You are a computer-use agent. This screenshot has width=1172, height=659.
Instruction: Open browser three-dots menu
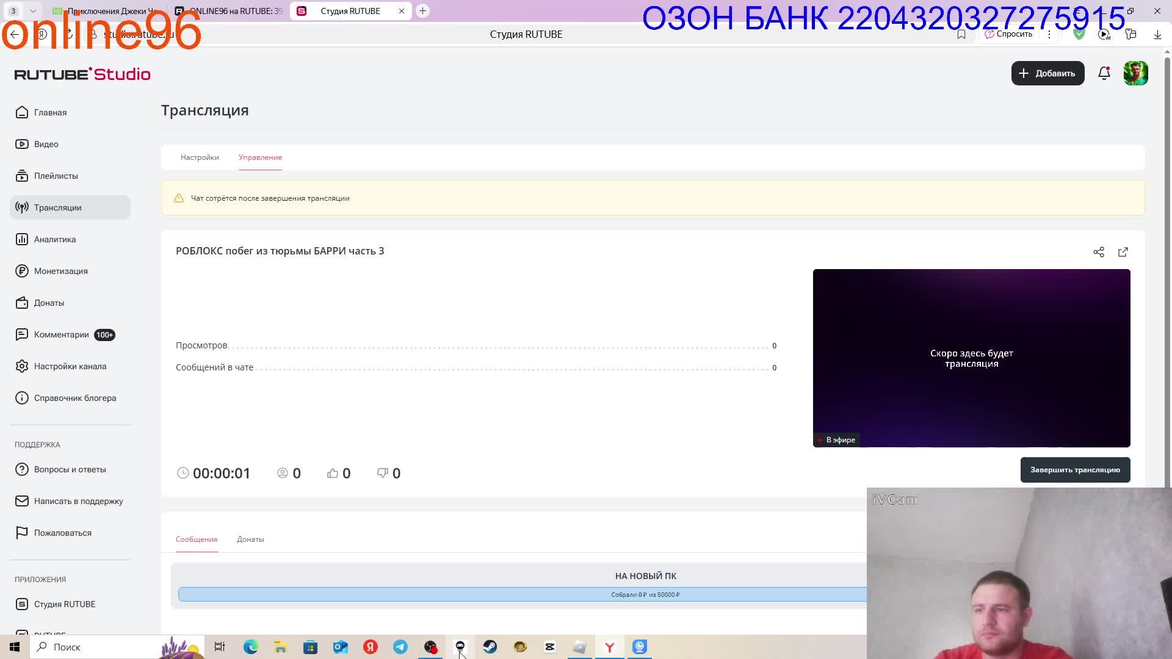[1049, 34]
